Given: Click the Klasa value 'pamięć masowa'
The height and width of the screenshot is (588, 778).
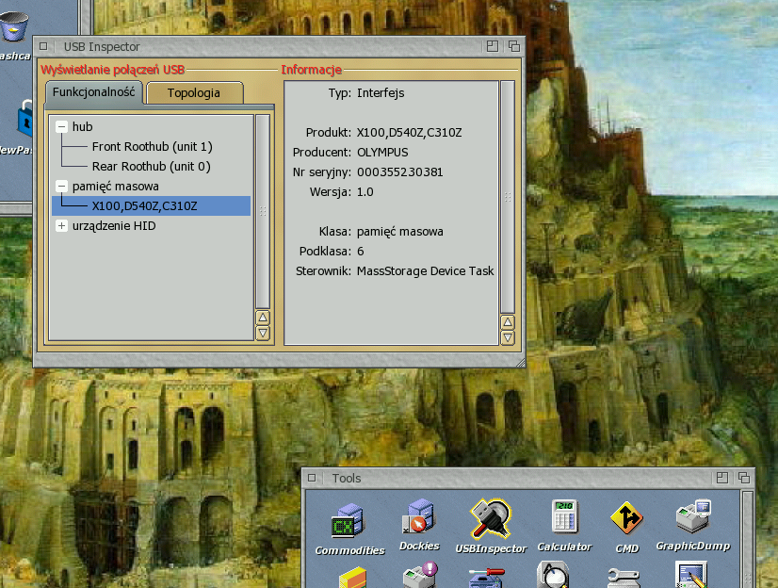Looking at the screenshot, I should click(x=400, y=232).
